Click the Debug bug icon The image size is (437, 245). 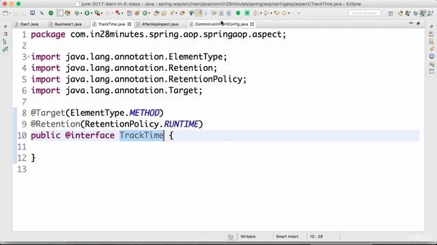tap(76, 13)
